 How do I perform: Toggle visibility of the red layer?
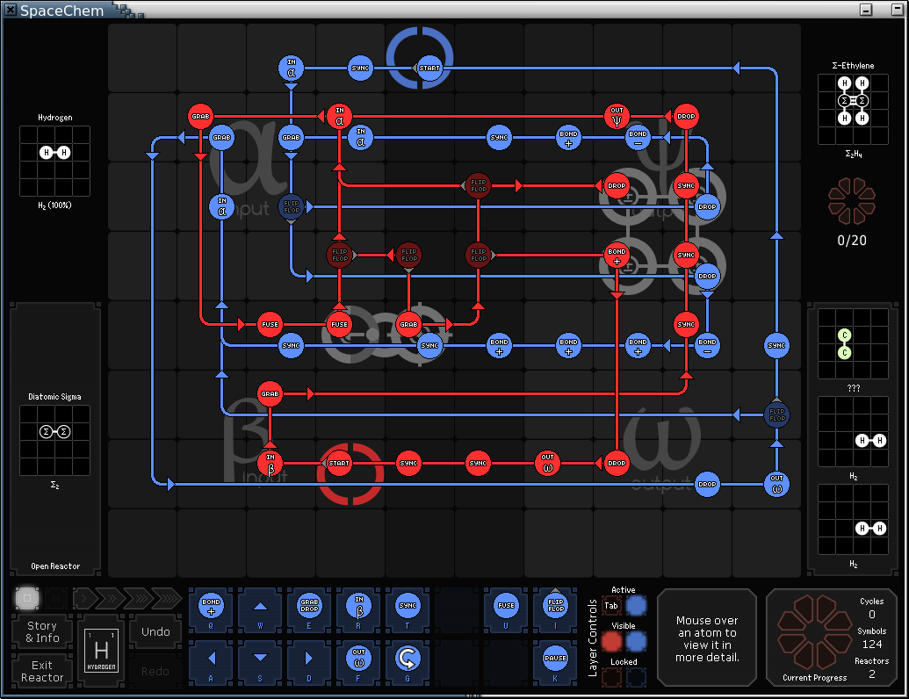coord(611,642)
